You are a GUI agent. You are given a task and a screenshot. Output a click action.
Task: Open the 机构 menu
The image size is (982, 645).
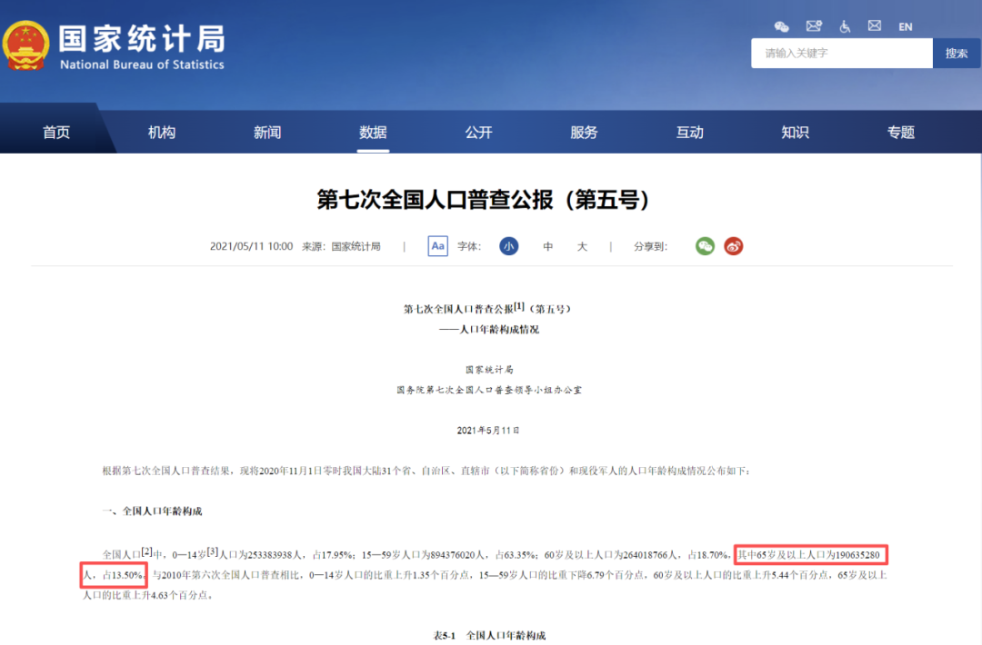click(162, 133)
